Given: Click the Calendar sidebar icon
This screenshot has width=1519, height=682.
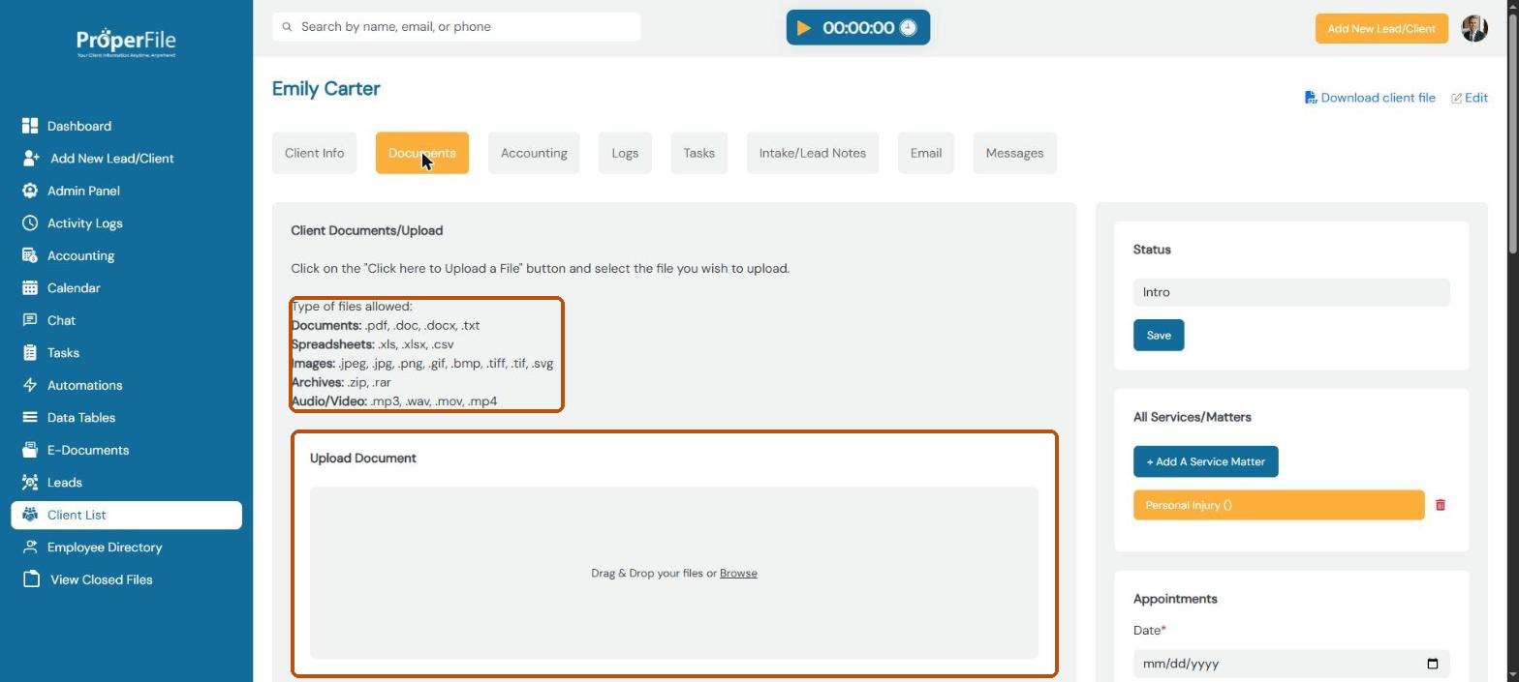Looking at the screenshot, I should coord(30,287).
